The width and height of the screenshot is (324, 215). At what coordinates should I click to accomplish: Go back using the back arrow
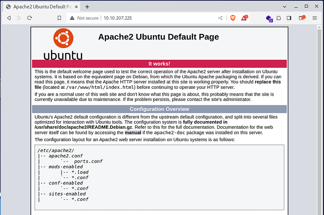(x=9, y=18)
